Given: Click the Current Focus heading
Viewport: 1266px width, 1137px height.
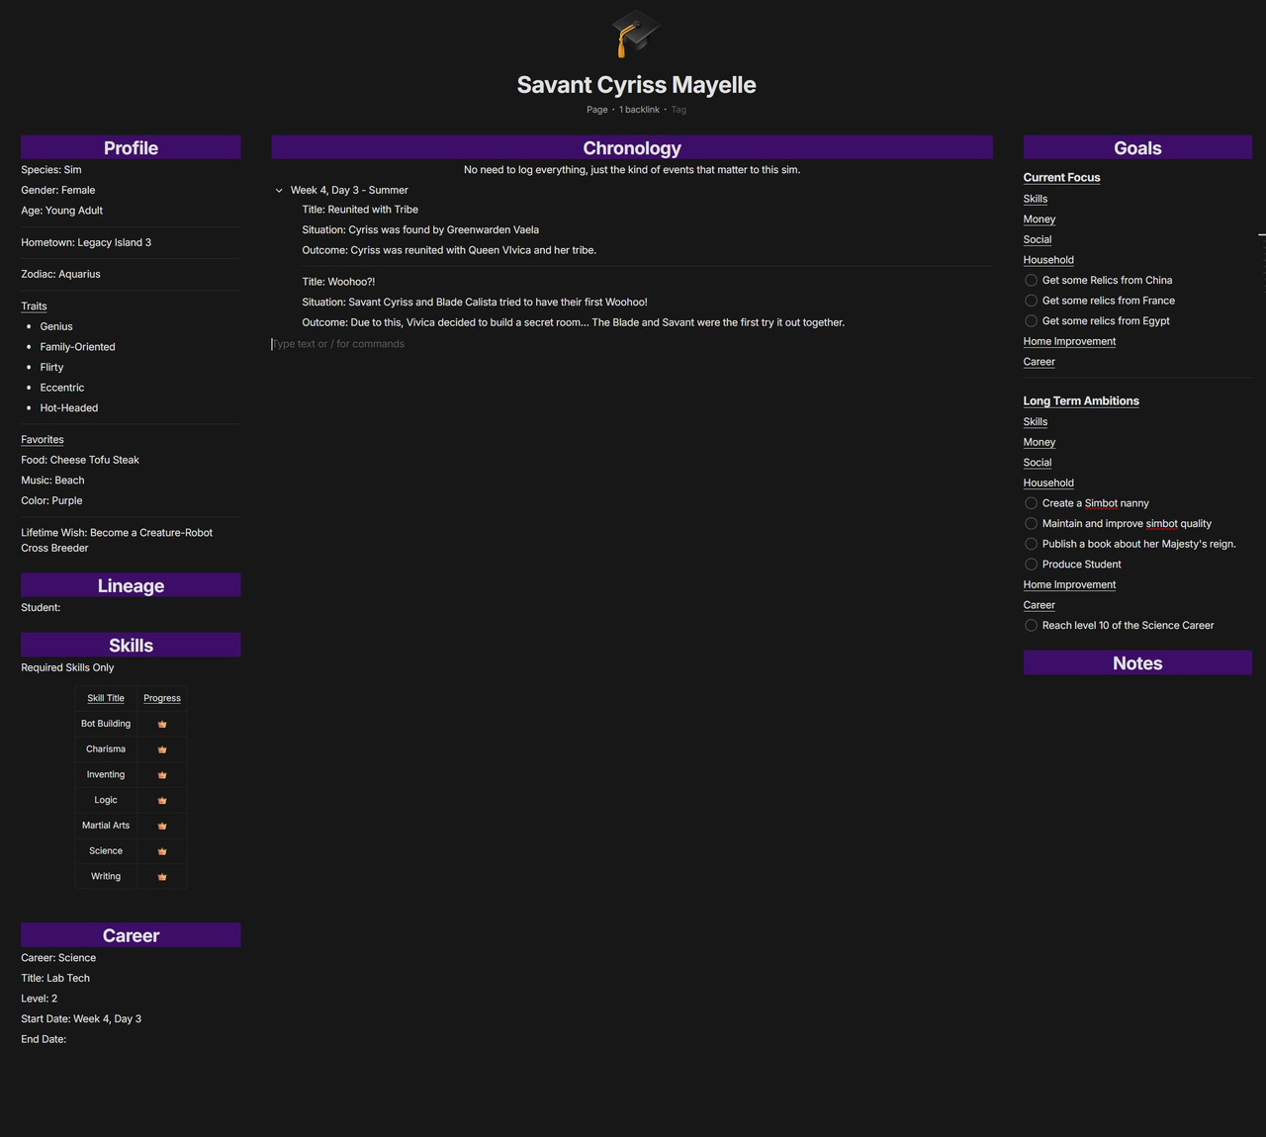Looking at the screenshot, I should [x=1061, y=178].
